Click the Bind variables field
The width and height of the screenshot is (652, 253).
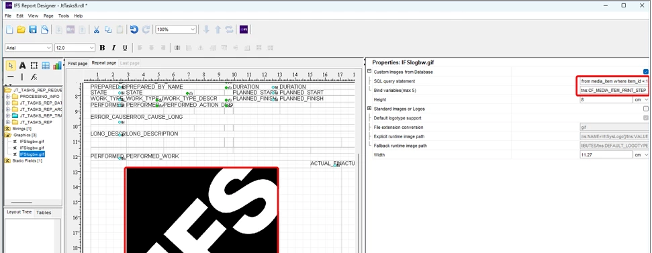coord(614,90)
